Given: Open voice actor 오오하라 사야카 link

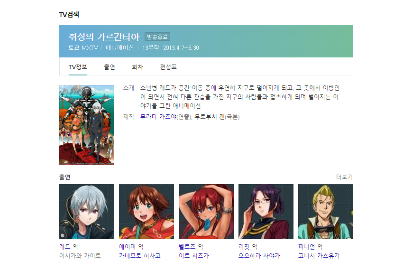Looking at the screenshot, I should (x=259, y=256).
